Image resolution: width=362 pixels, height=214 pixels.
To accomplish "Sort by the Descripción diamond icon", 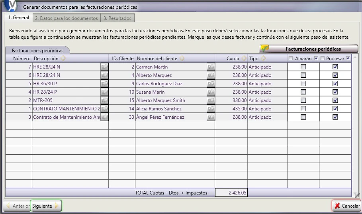I will pyautogui.click(x=63, y=59).
